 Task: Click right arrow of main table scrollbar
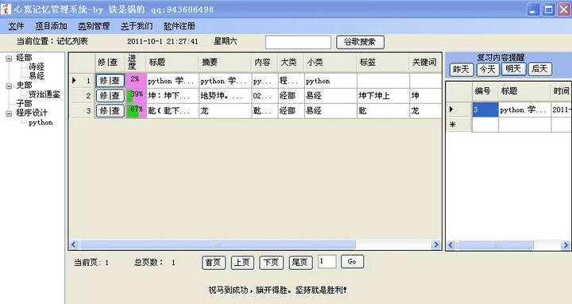436,244
